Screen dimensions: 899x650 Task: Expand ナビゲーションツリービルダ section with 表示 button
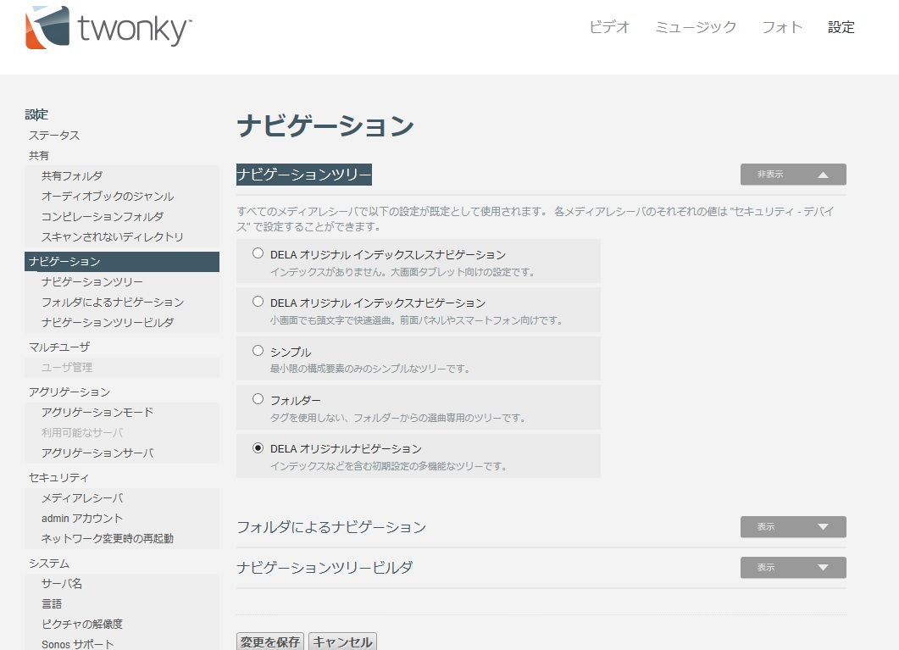click(793, 568)
